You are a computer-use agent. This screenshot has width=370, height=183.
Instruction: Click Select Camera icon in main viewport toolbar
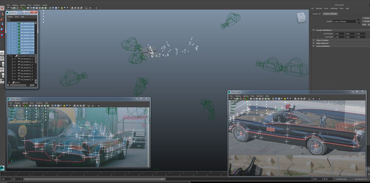pos(8,8)
